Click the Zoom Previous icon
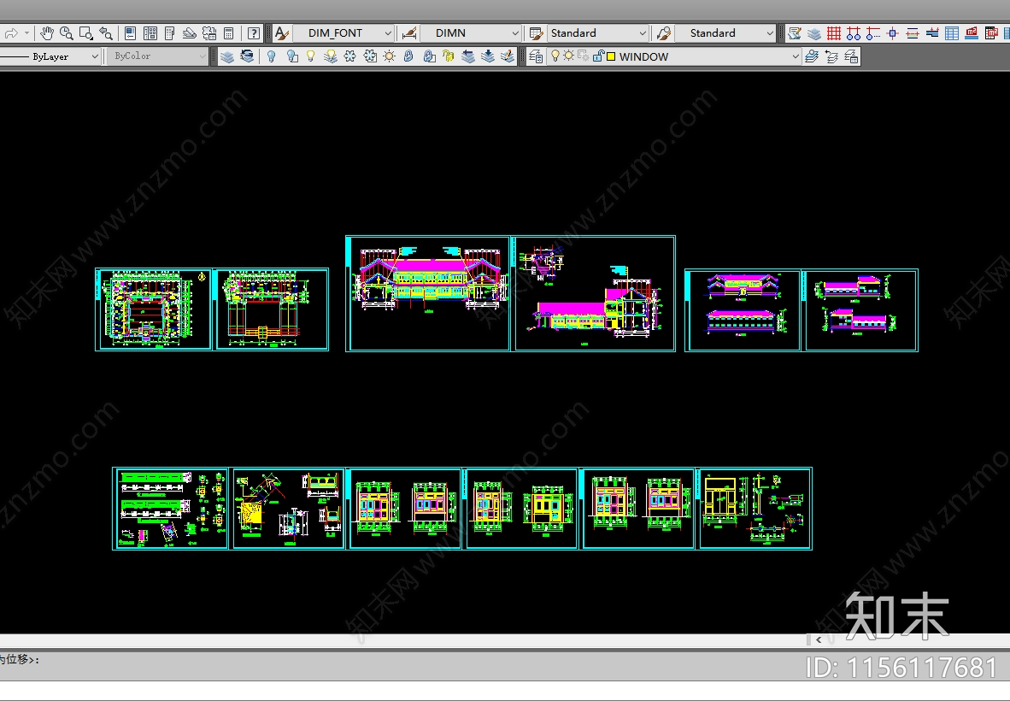1010x701 pixels. coord(106,32)
